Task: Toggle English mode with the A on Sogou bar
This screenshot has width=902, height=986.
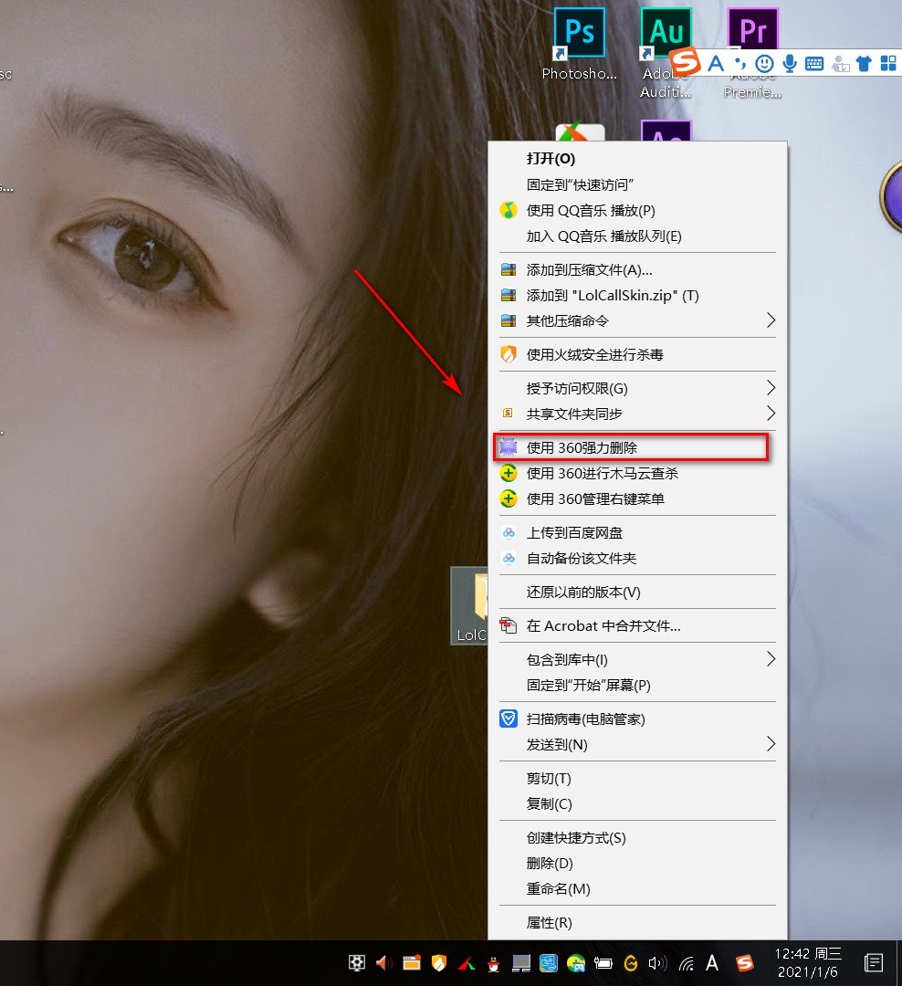Action: click(x=715, y=63)
